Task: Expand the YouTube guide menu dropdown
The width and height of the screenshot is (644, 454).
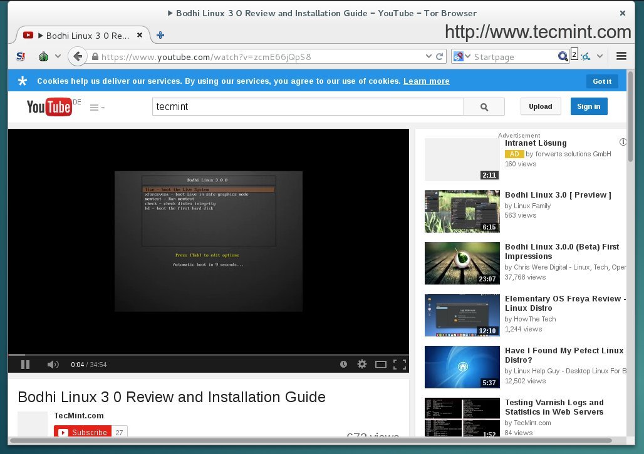Action: 97,108
